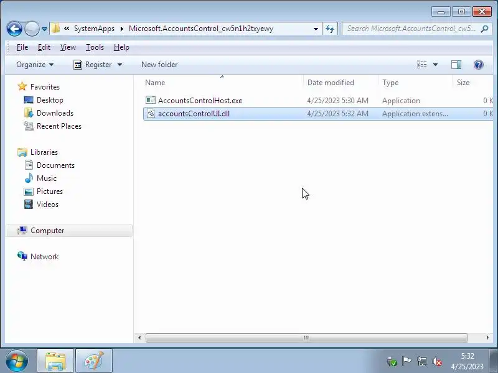Expand the Register dropdown arrow

120,65
